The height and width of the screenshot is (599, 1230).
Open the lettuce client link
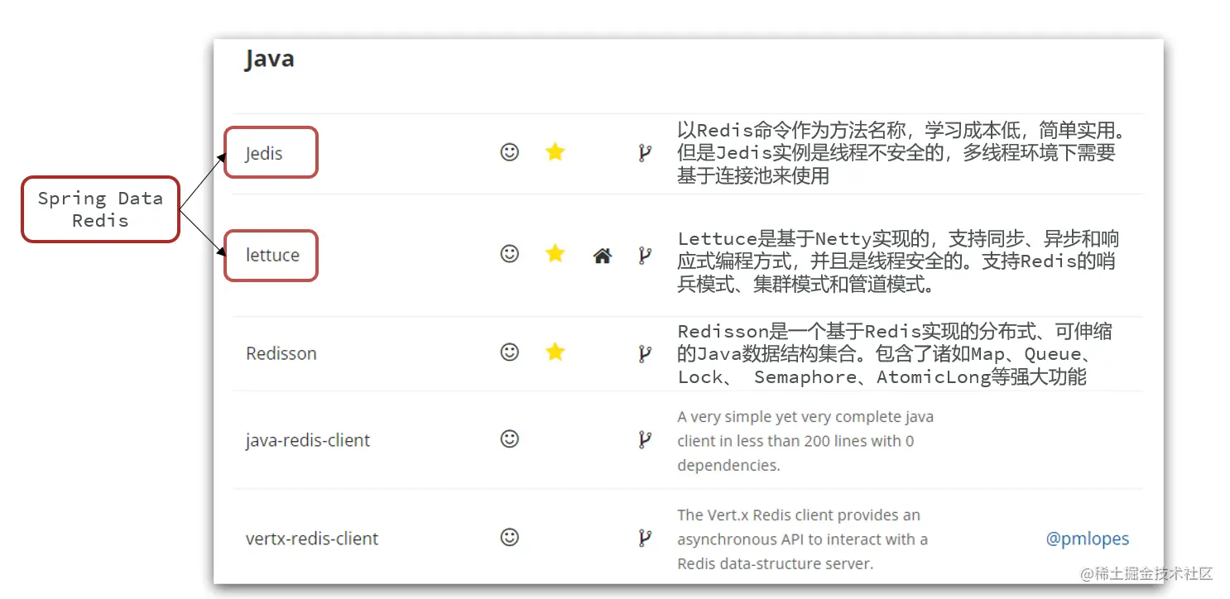pos(272,255)
